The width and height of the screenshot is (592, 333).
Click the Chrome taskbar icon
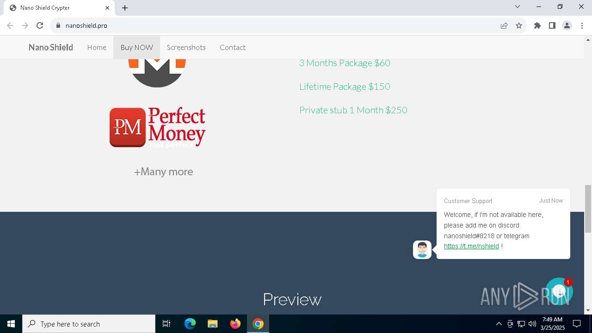(x=258, y=324)
